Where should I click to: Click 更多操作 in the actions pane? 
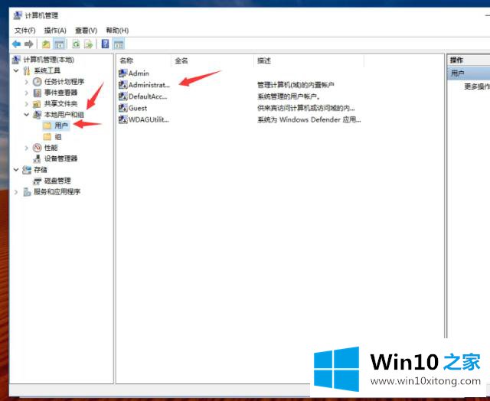pyautogui.click(x=476, y=86)
